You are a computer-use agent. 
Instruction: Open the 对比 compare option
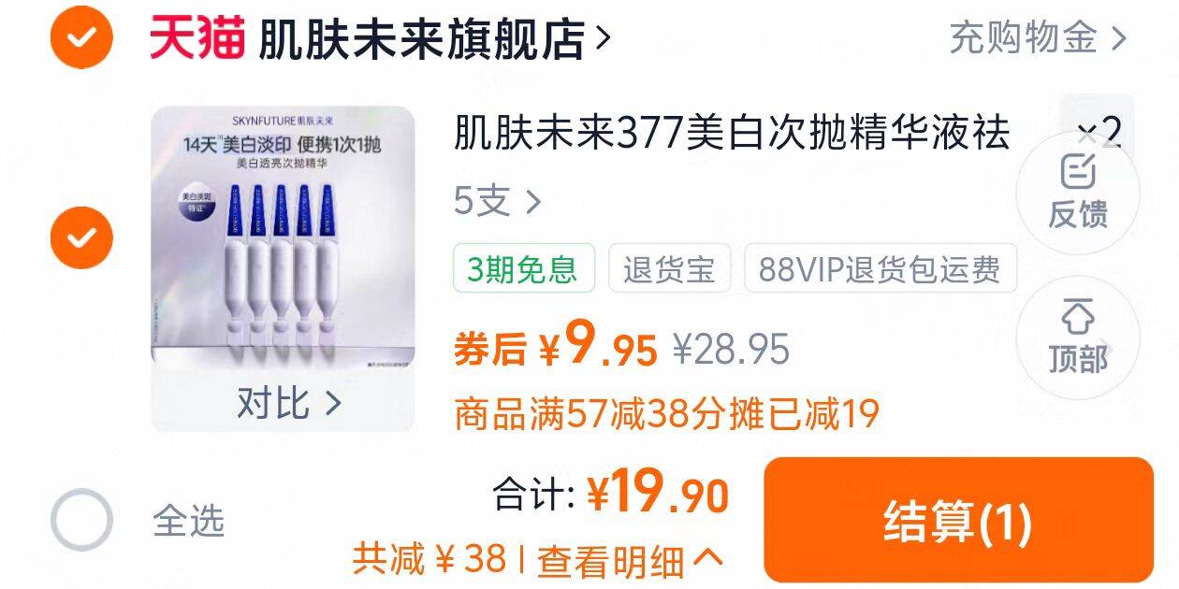(x=289, y=403)
